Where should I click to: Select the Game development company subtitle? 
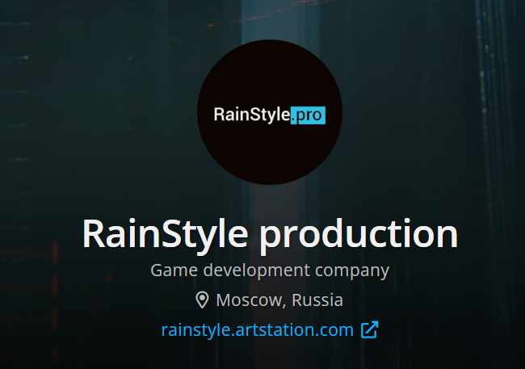coord(270,270)
